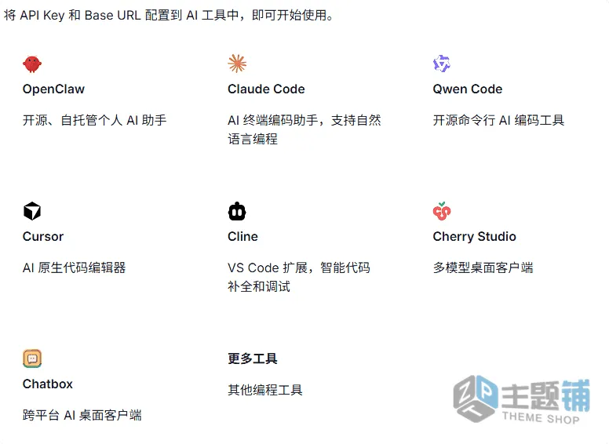Open the Cherry Studio card title
This screenshot has width=609, height=444.
[x=474, y=237]
